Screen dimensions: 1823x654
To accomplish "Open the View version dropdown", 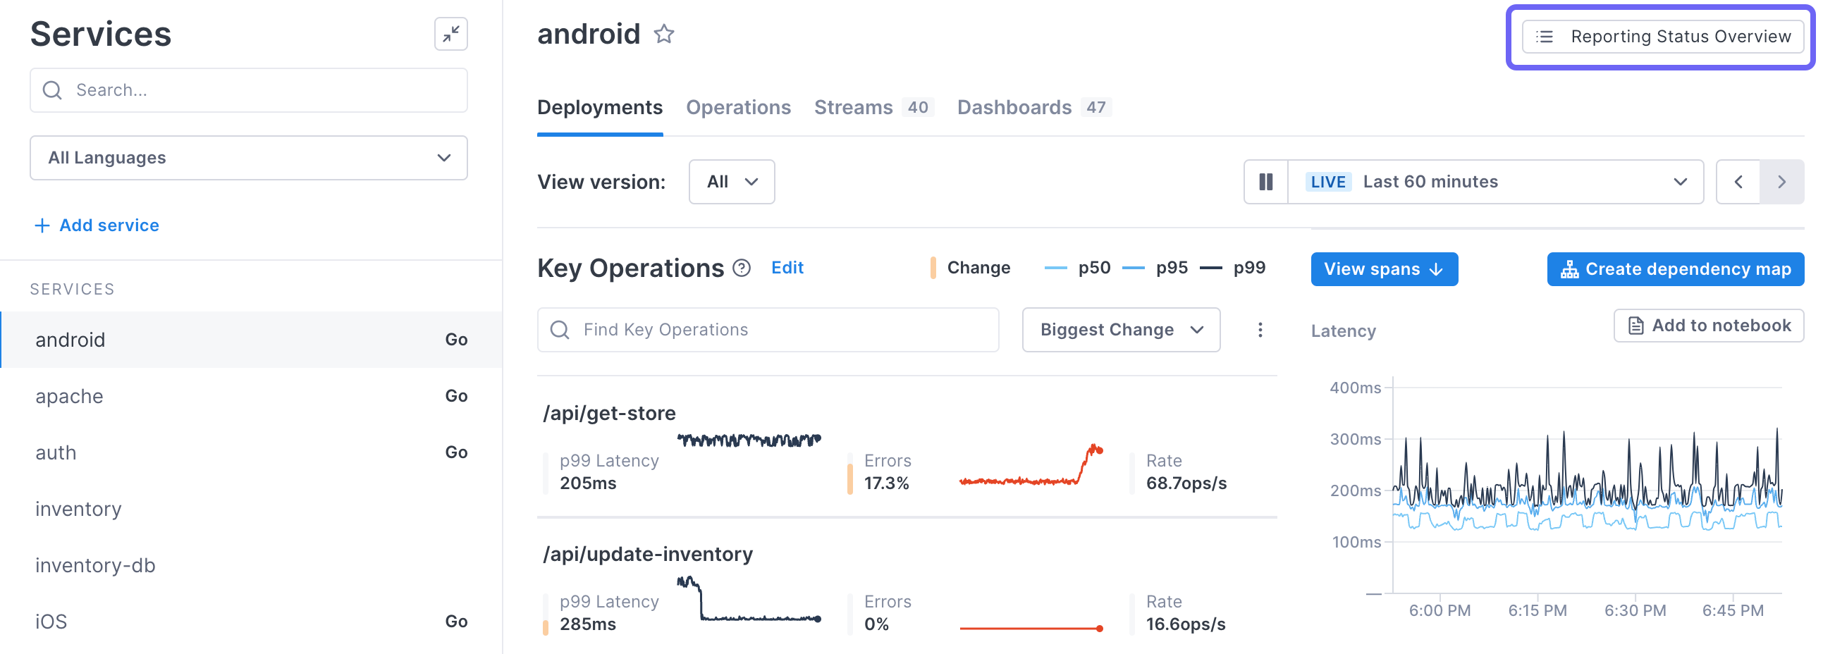I will 731,182.
